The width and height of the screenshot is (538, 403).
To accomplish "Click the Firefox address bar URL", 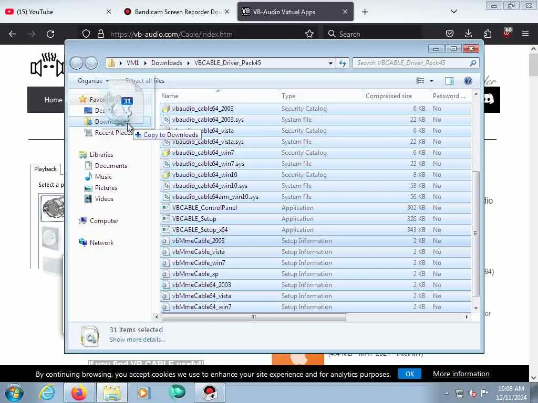I will pyautogui.click(x=171, y=34).
